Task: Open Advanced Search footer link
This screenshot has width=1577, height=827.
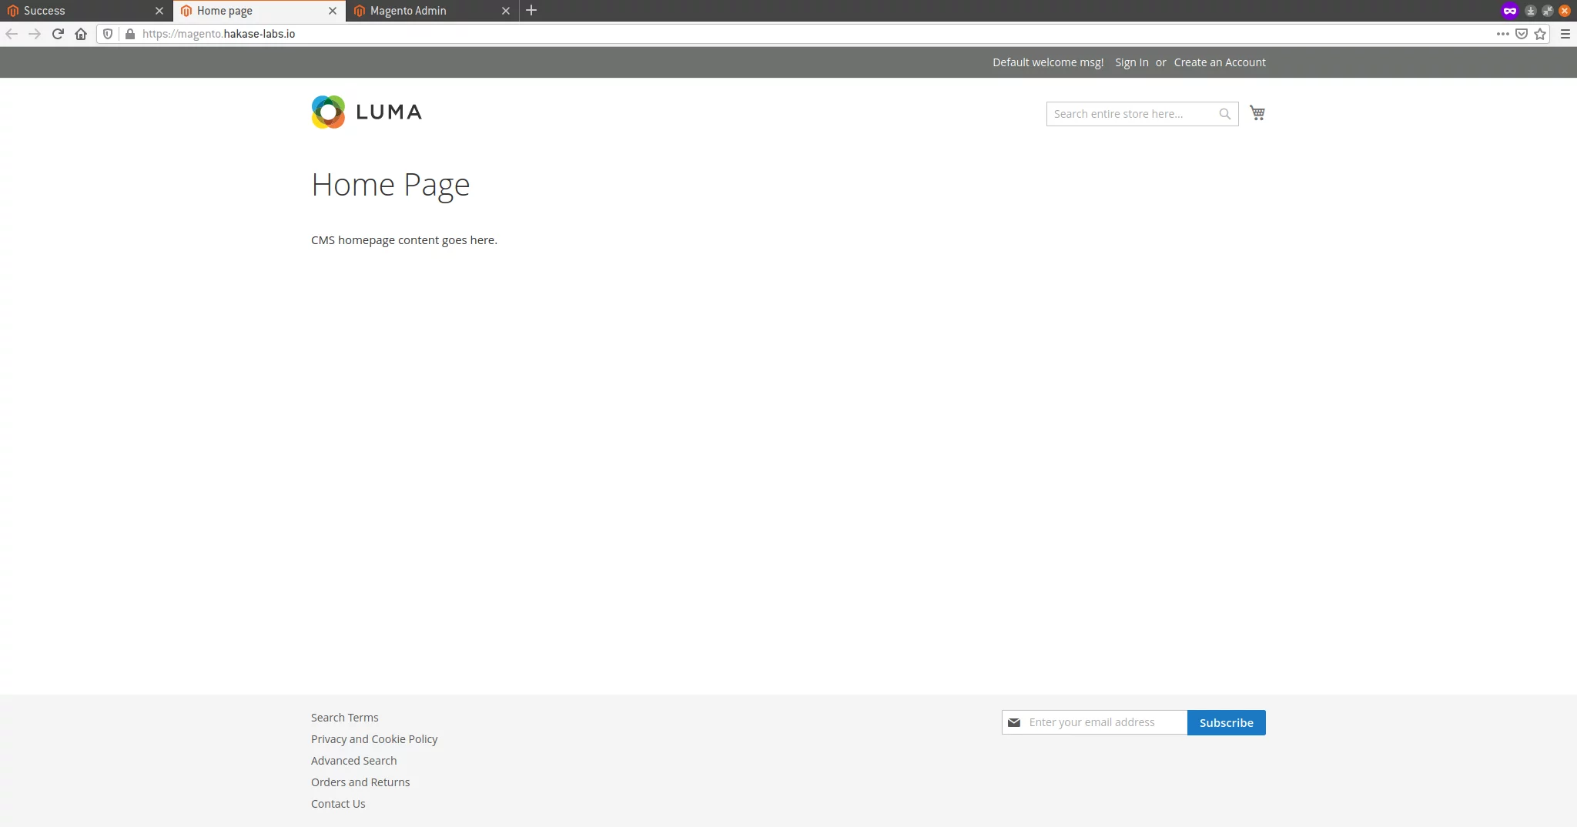Action: pos(354,761)
